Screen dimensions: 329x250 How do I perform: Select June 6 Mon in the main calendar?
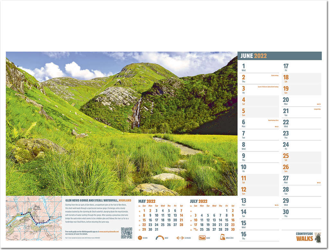pyautogui.click(x=259, y=124)
